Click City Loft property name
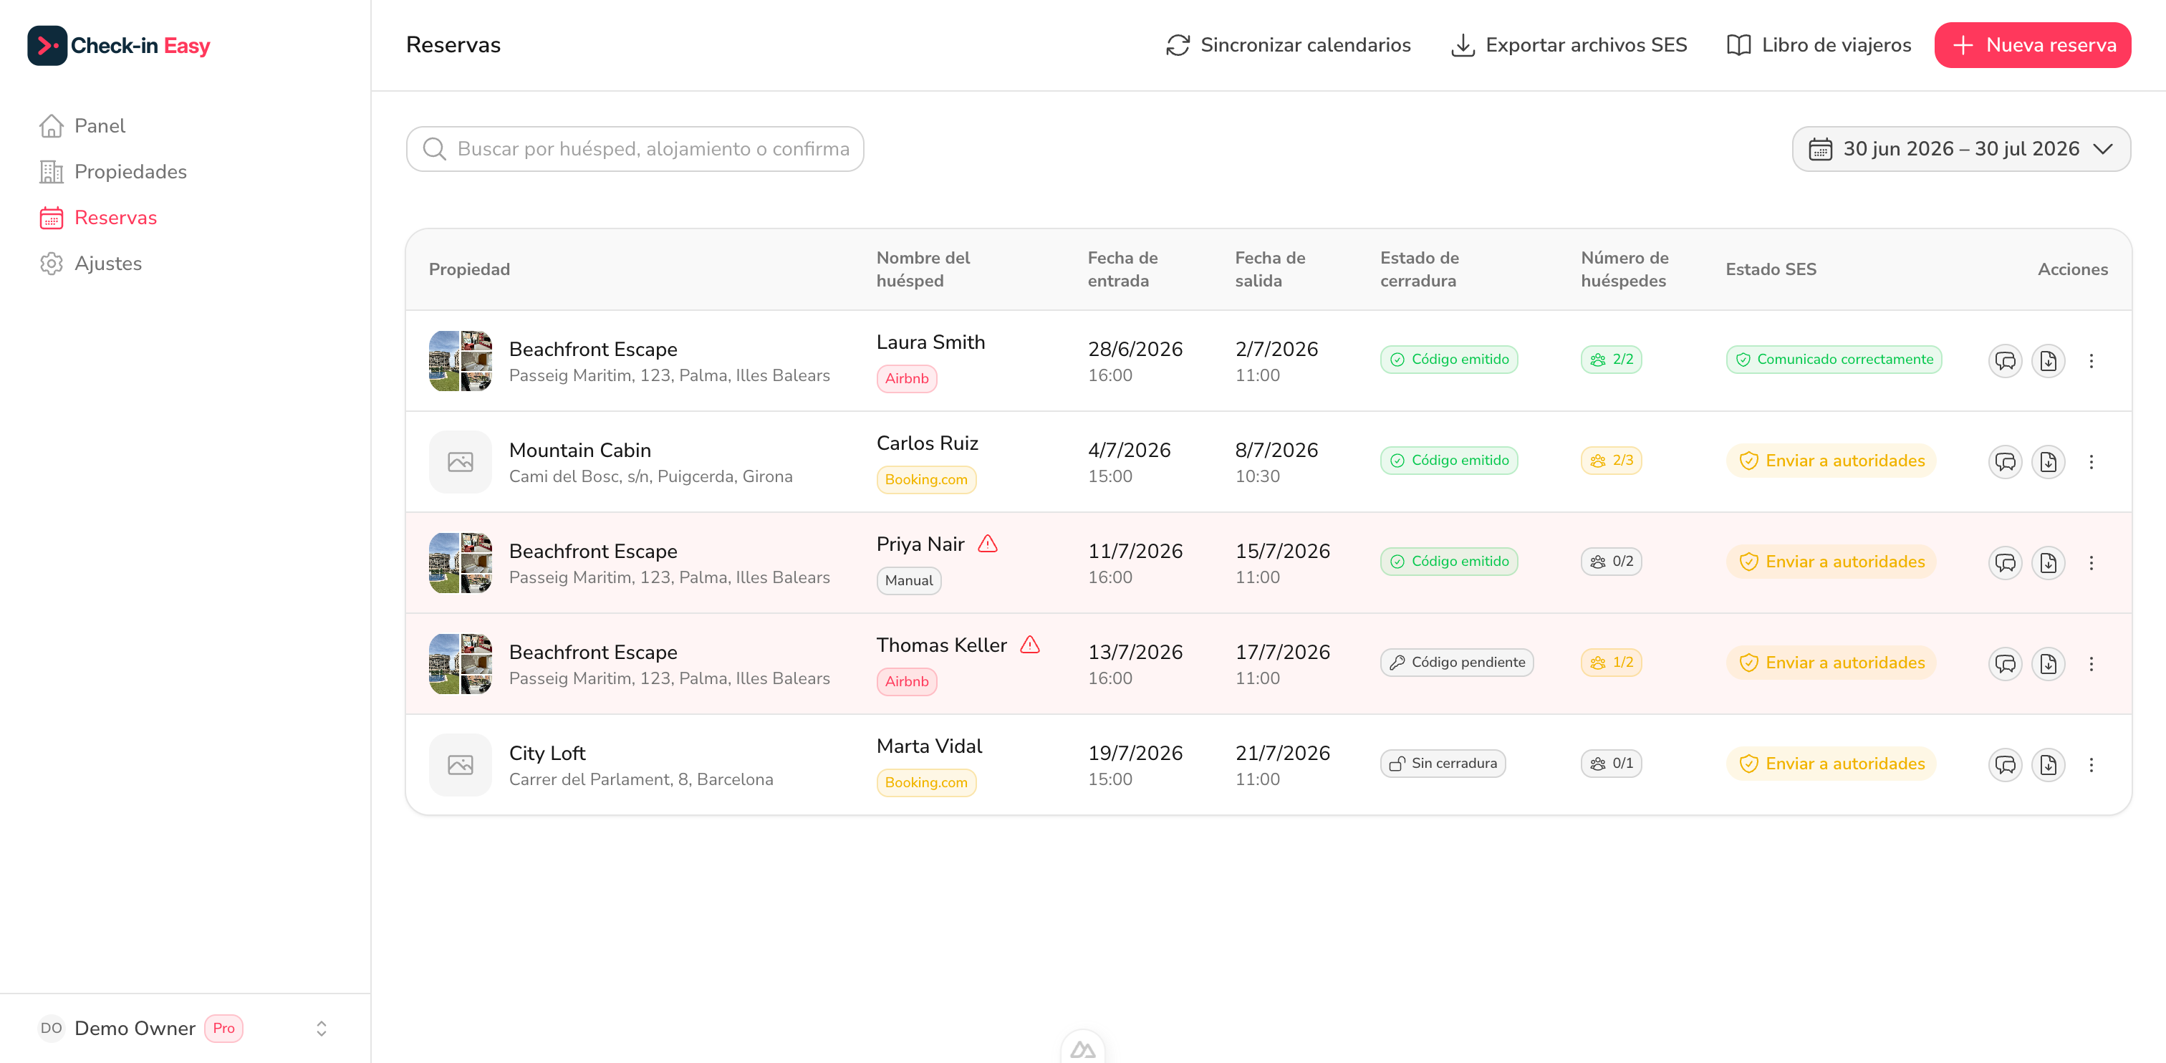2166x1063 pixels. 547,753
